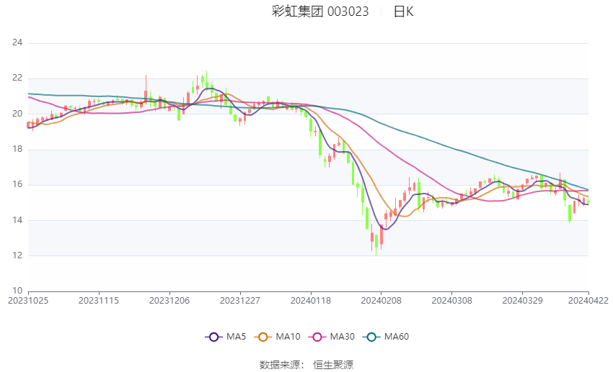Screen dimensions: 613x372
Task: Click the 20240208 date axis label
Action: point(382,301)
